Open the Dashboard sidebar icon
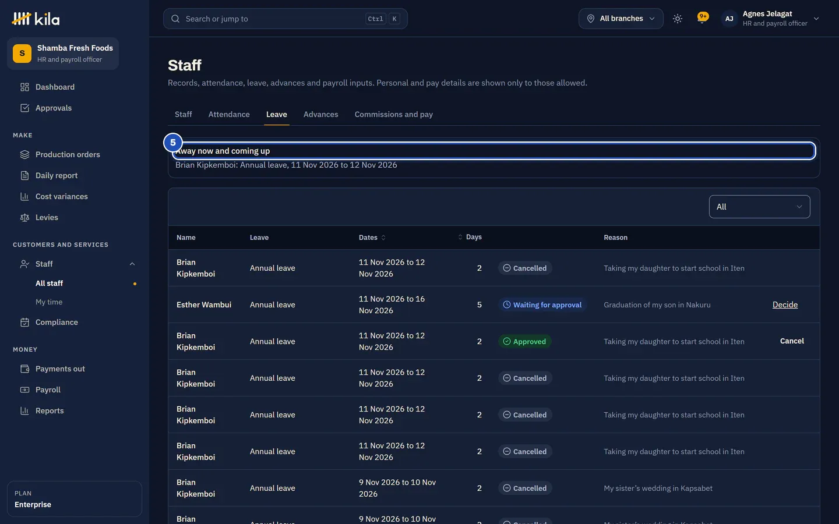The height and width of the screenshot is (524, 839). click(x=24, y=87)
